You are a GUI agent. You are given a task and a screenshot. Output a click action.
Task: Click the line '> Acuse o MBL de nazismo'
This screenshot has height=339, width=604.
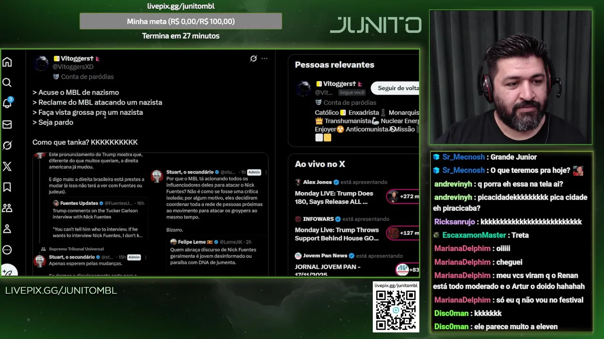coord(75,93)
